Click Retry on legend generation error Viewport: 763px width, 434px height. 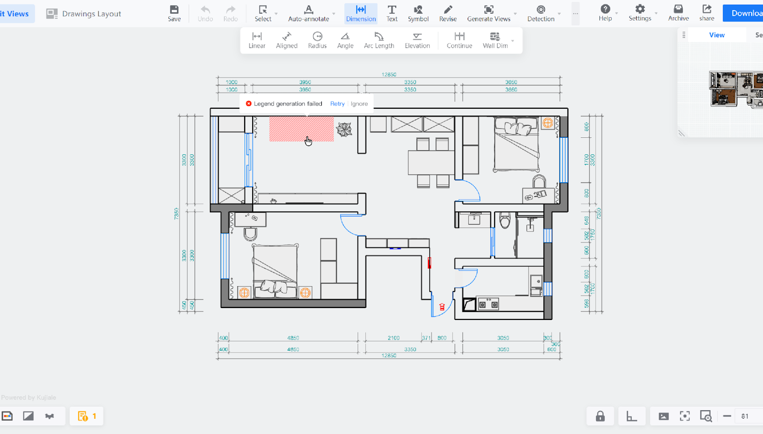pyautogui.click(x=337, y=103)
